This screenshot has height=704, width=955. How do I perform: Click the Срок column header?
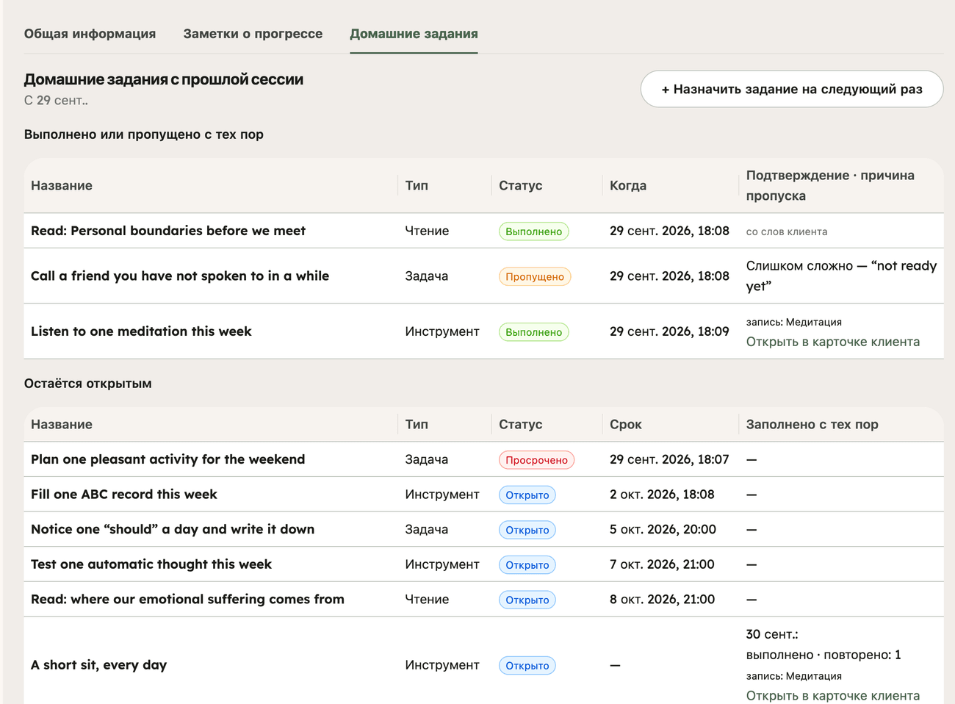point(626,424)
